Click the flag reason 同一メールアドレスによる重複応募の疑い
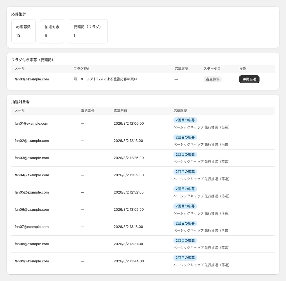286x281 pixels. click(105, 79)
